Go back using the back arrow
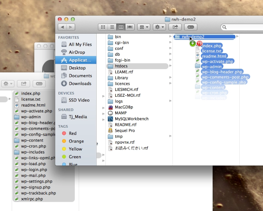Viewport: 263px width, 211px height. point(62,27)
